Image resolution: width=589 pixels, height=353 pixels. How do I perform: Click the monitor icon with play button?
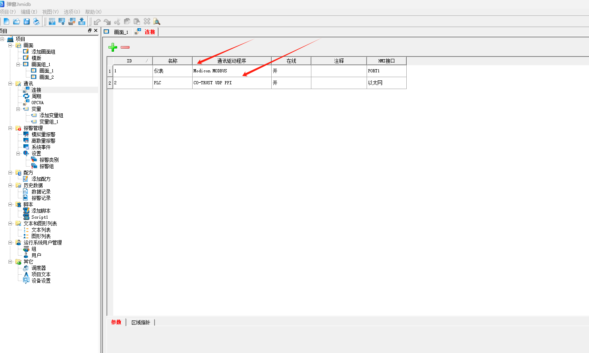click(x=62, y=21)
